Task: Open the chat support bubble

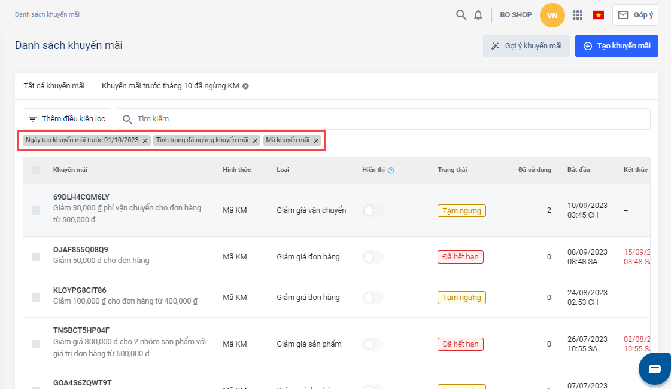Action: pyautogui.click(x=654, y=368)
